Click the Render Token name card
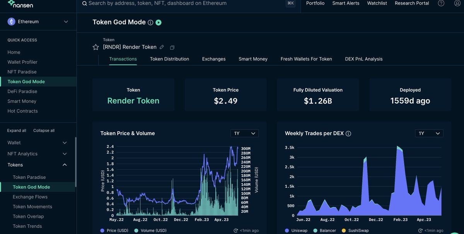464x234 pixels. click(133, 95)
